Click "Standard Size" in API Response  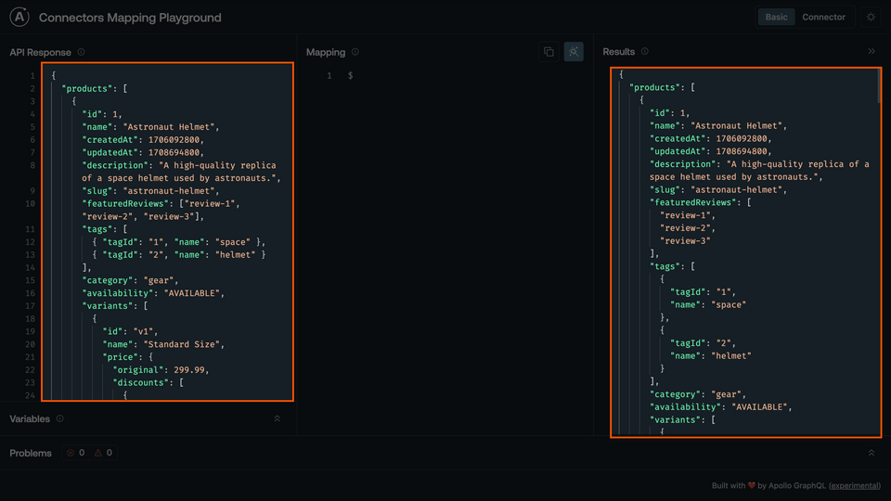181,344
